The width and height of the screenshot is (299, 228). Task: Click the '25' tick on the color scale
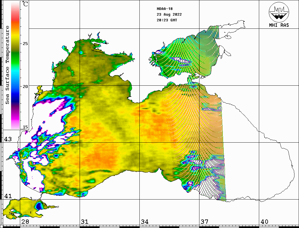pyautogui.click(x=25, y=44)
